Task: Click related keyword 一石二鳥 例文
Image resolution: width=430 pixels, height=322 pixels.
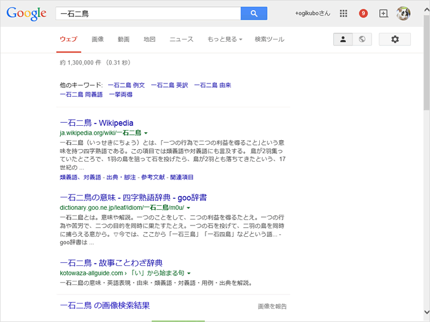Action: click(127, 85)
